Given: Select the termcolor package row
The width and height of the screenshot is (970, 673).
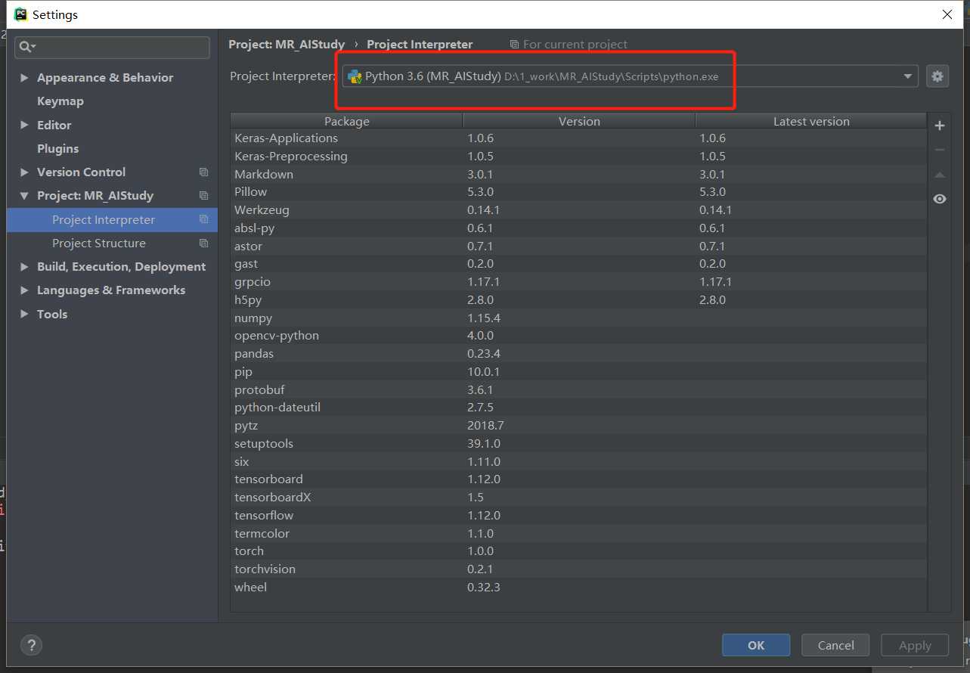Looking at the screenshot, I should click(x=578, y=533).
